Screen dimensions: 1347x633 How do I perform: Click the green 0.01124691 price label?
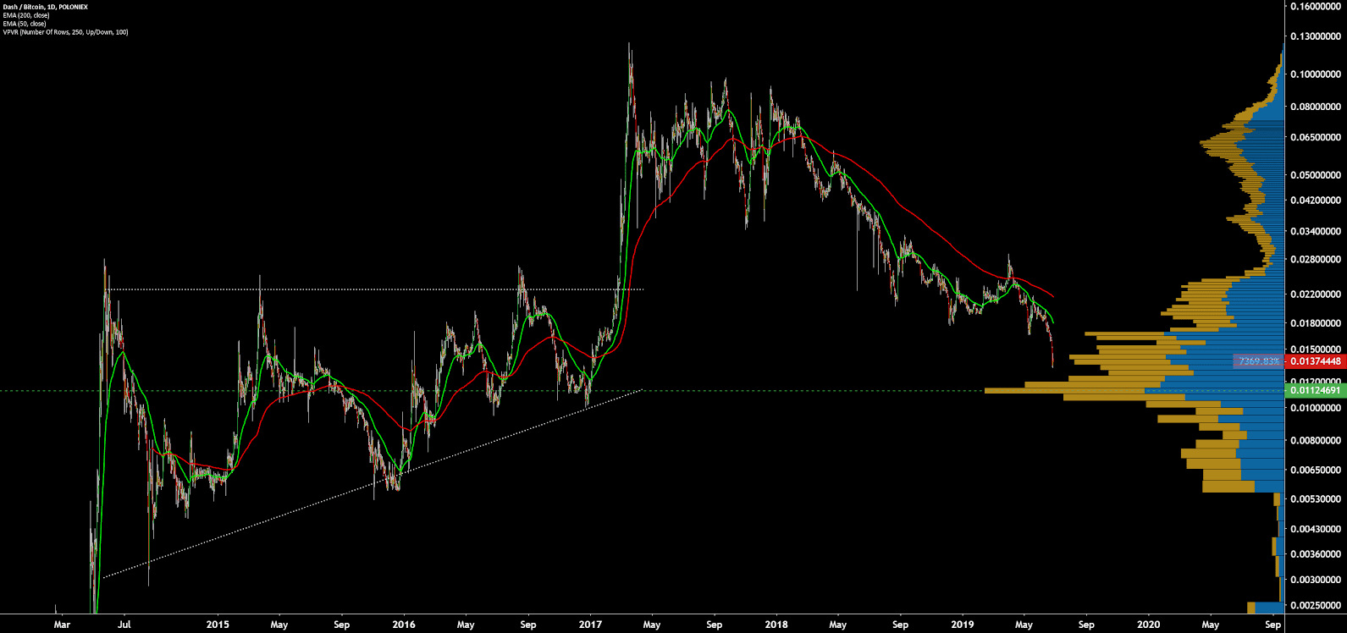pyautogui.click(x=1315, y=391)
